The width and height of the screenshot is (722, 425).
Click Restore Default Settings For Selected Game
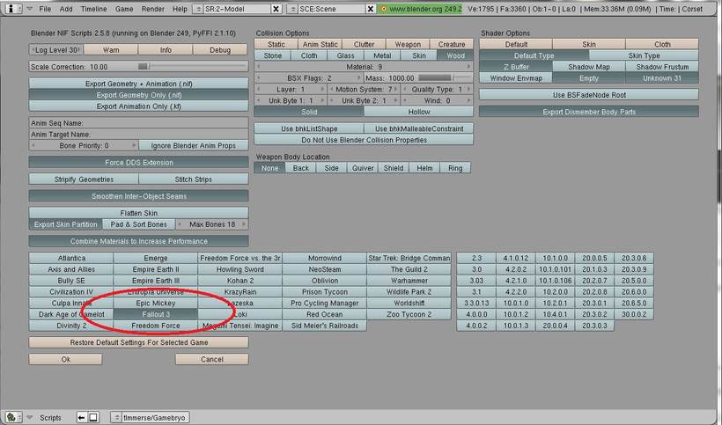tap(138, 342)
